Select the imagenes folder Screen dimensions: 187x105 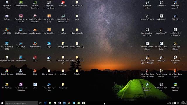[63, 86]
